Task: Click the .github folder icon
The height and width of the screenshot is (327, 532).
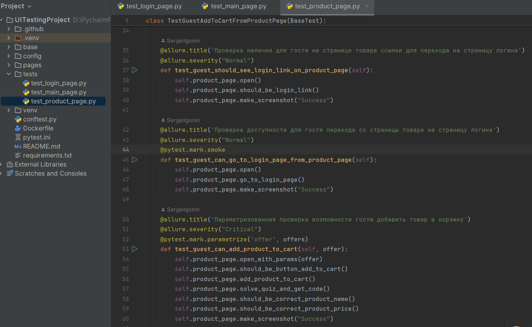Action: point(18,29)
